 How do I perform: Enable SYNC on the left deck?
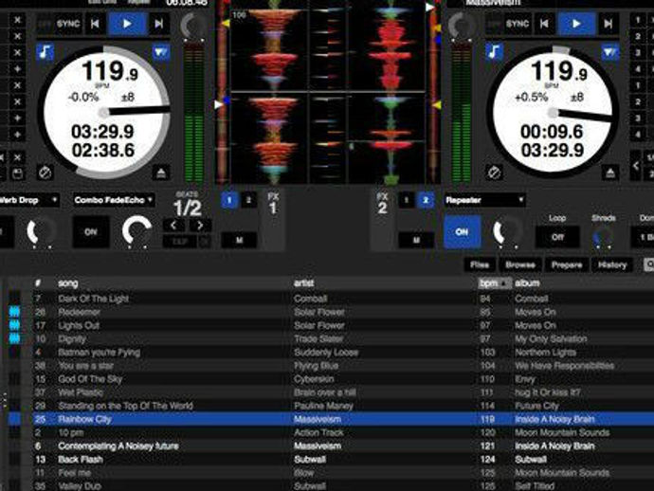click(x=68, y=24)
